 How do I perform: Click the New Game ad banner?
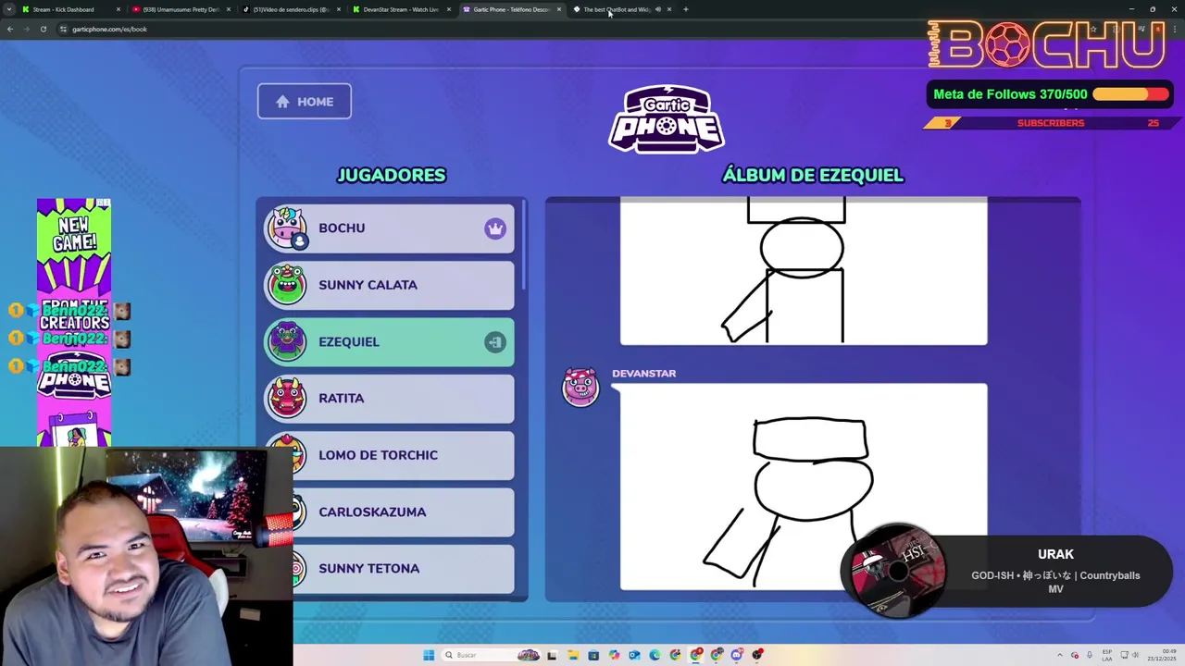(x=74, y=322)
